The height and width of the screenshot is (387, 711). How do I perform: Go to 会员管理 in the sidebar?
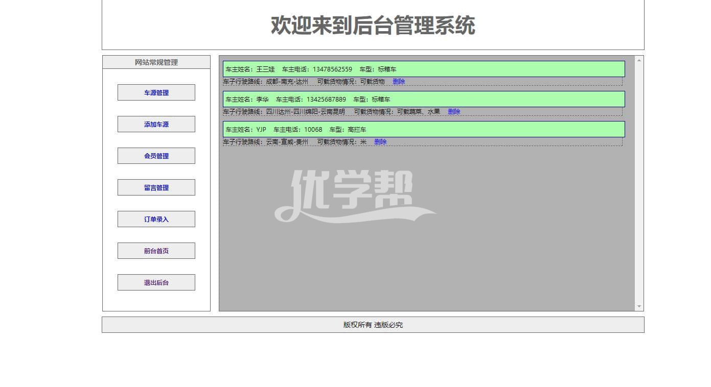click(x=156, y=156)
